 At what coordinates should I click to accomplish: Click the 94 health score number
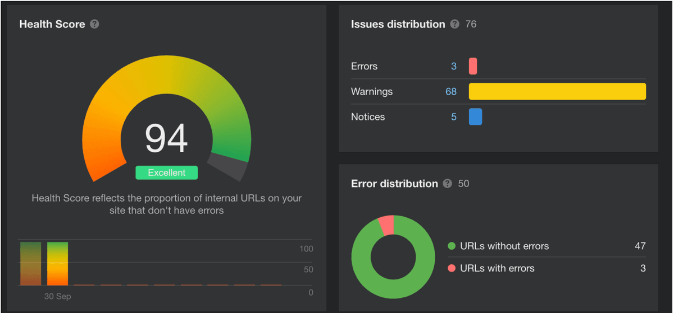click(x=166, y=138)
